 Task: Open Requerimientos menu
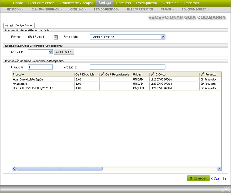41,3
